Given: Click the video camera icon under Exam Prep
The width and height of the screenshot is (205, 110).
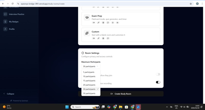Looking at the screenshot, I should [x=94, y=23].
